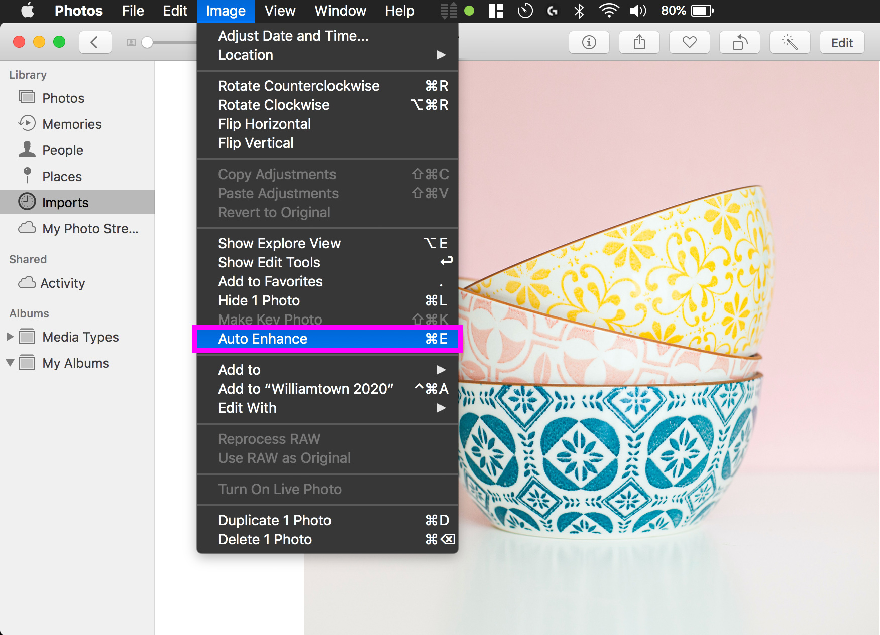Open the Bluetooth status menu
The width and height of the screenshot is (880, 635).
pyautogui.click(x=579, y=11)
